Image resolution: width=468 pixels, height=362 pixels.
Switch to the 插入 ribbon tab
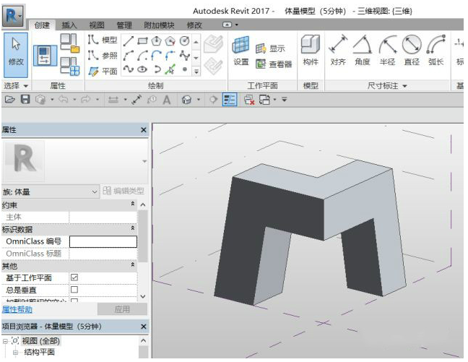(x=69, y=25)
